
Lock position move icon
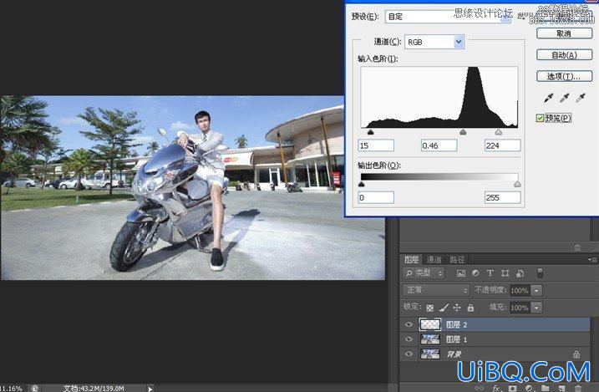(x=457, y=308)
